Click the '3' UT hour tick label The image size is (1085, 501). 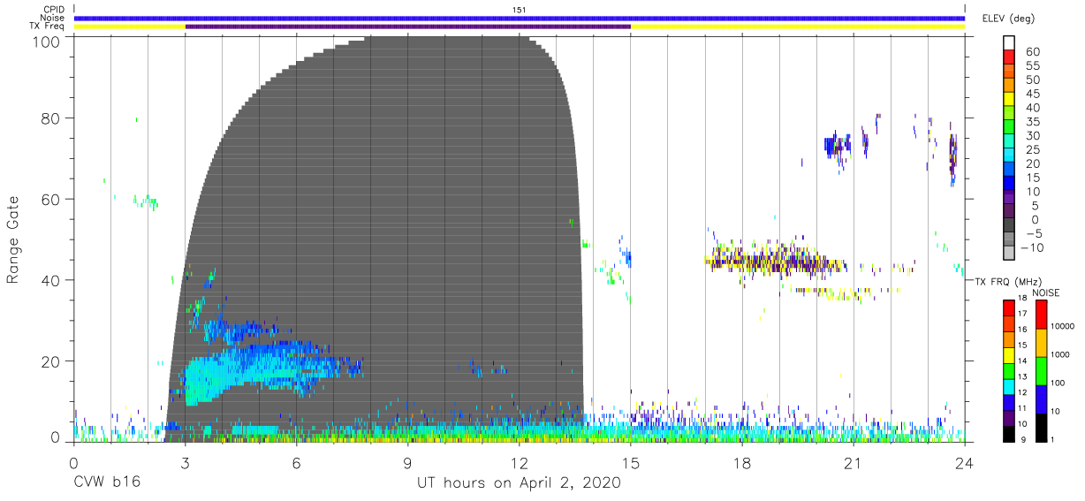pos(185,463)
